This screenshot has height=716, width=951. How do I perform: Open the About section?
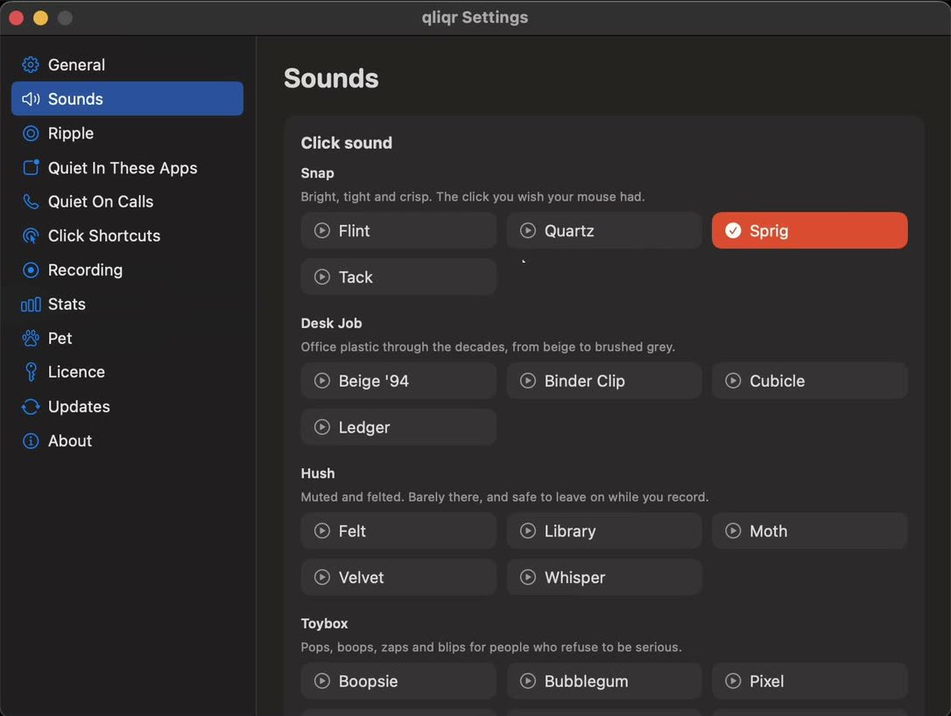click(x=127, y=441)
